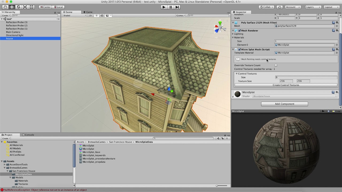342x192 pixels.
Task: Click Create Control Textures button
Action: pyautogui.click(x=286, y=85)
